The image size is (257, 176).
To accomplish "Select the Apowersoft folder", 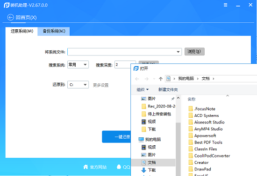I will click(x=202, y=135).
